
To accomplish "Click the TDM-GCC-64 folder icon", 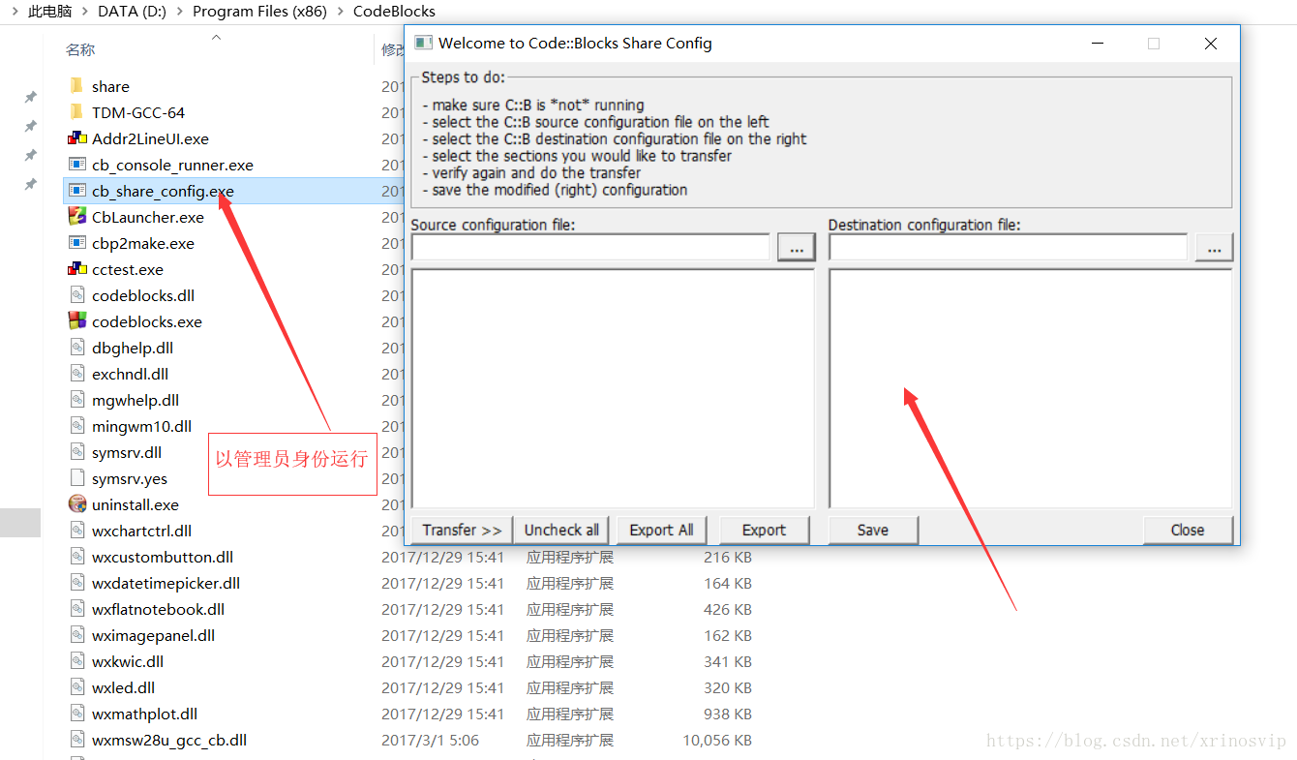I will [x=77, y=112].
